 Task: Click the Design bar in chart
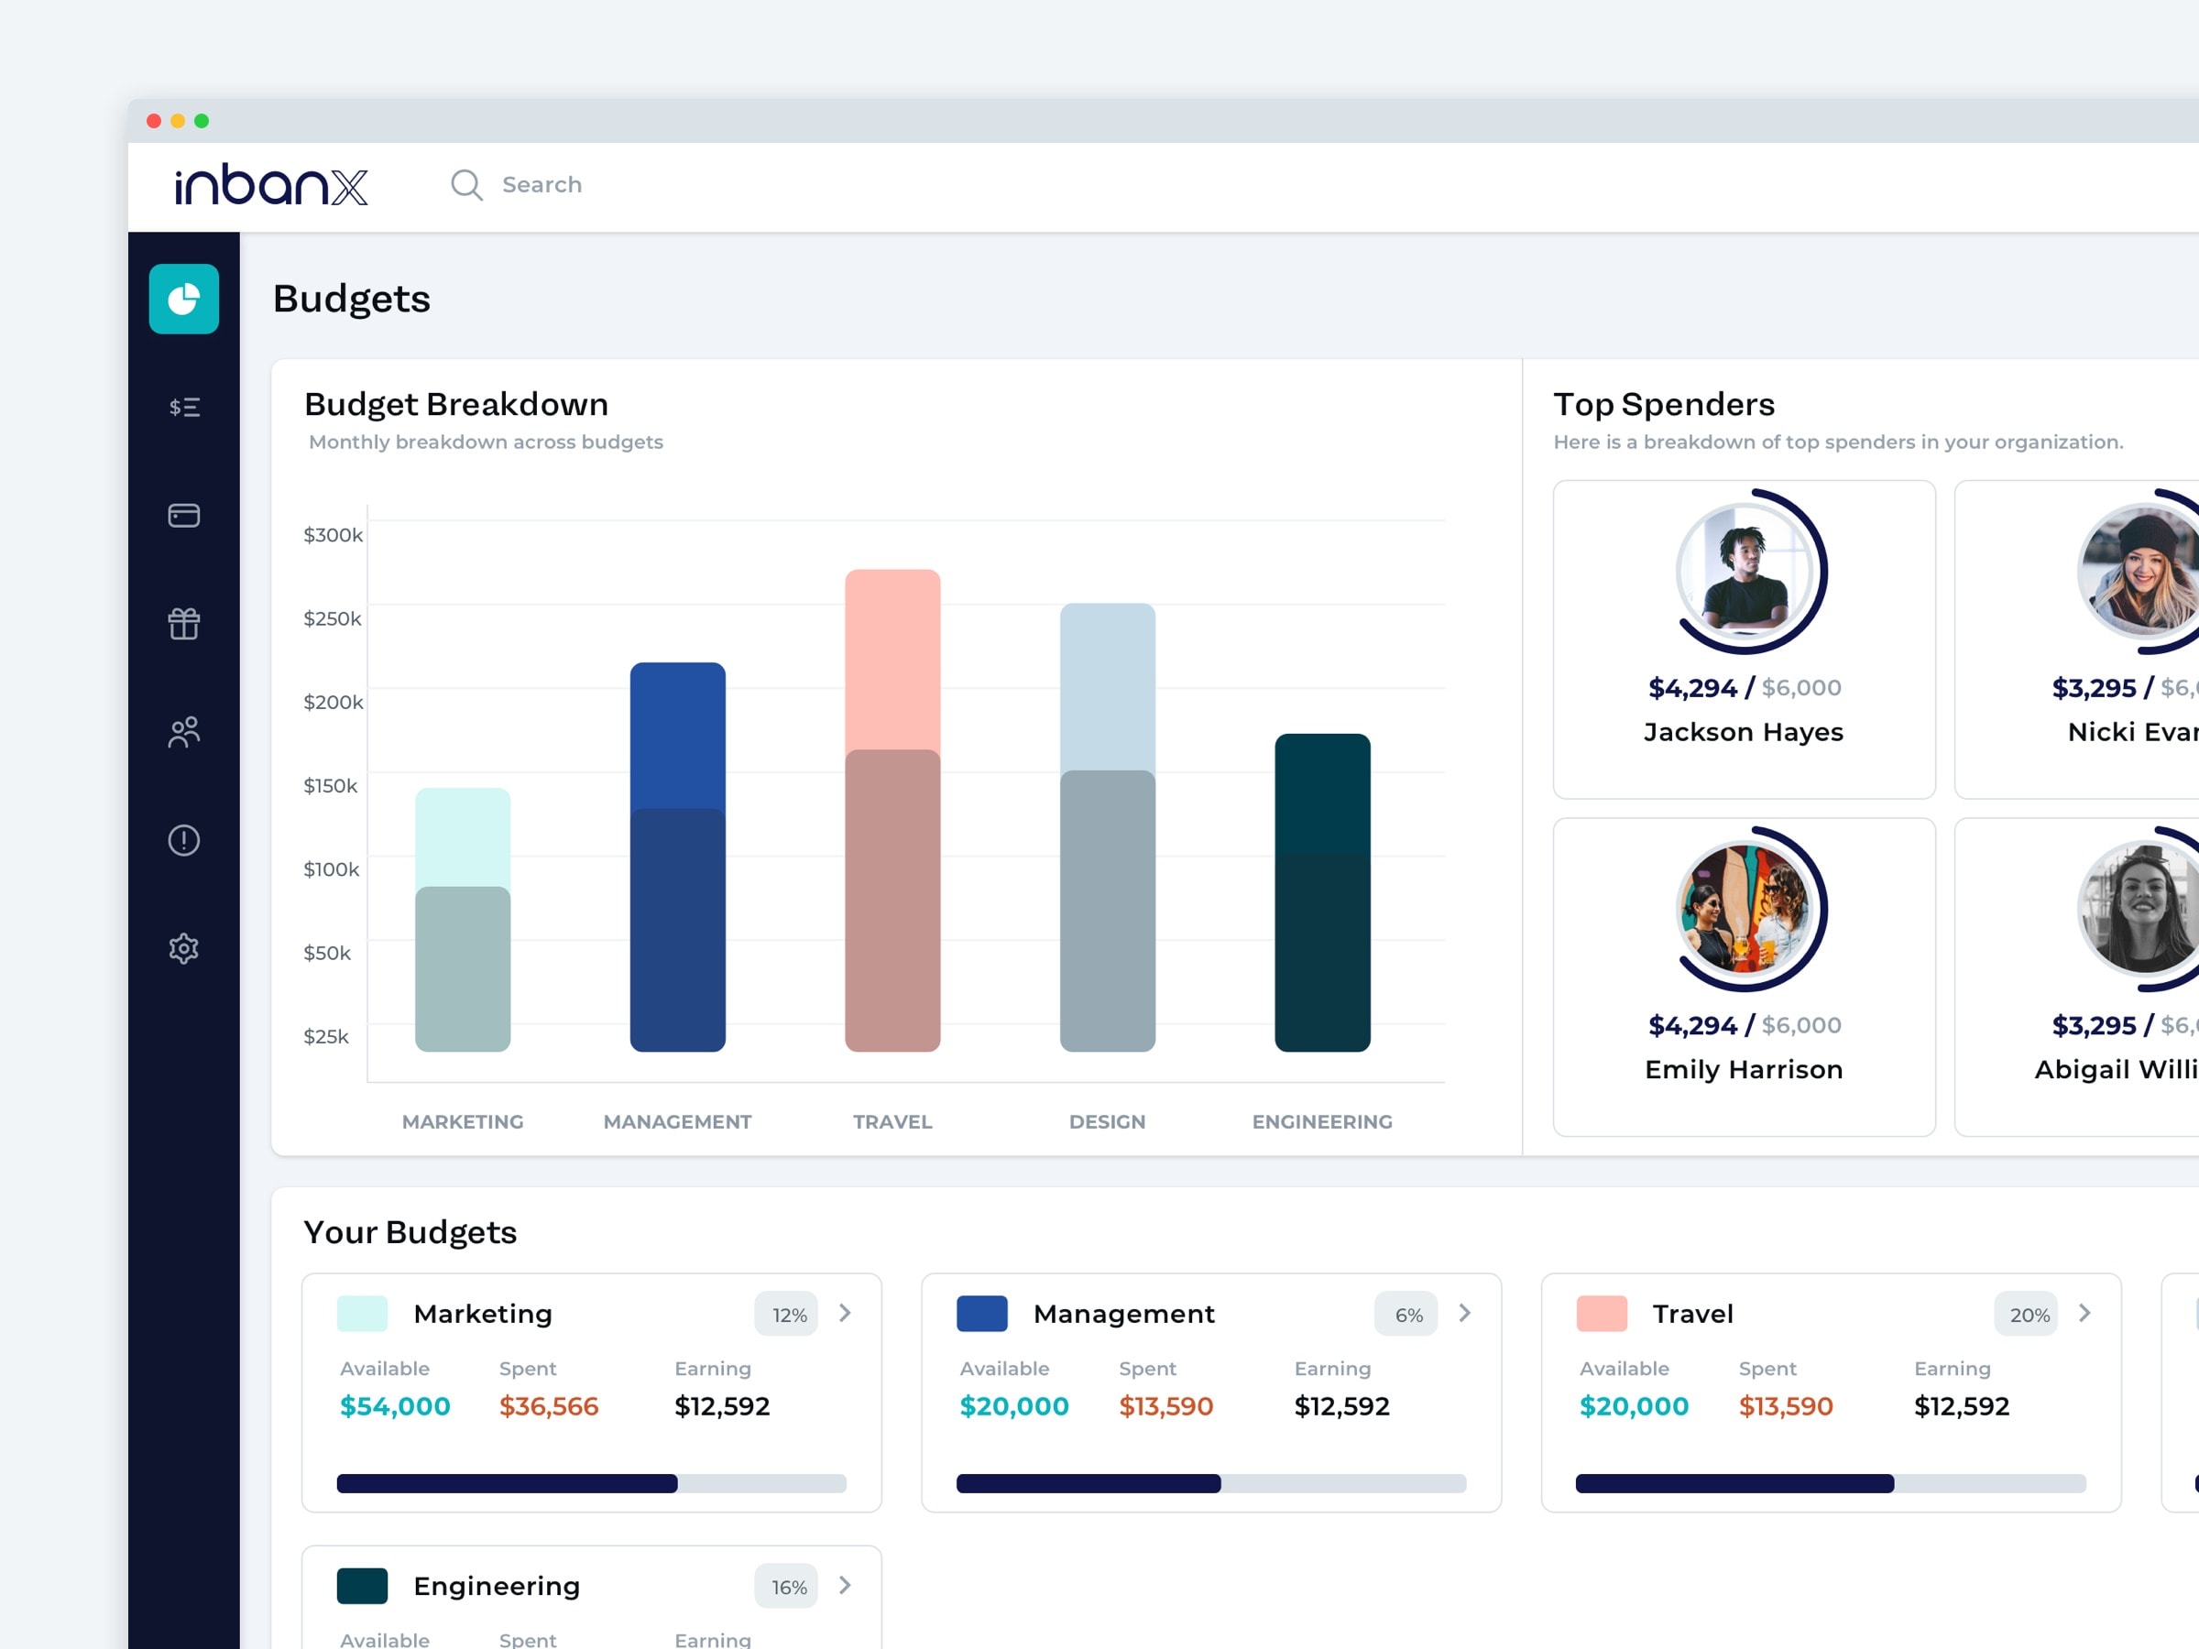(1108, 827)
